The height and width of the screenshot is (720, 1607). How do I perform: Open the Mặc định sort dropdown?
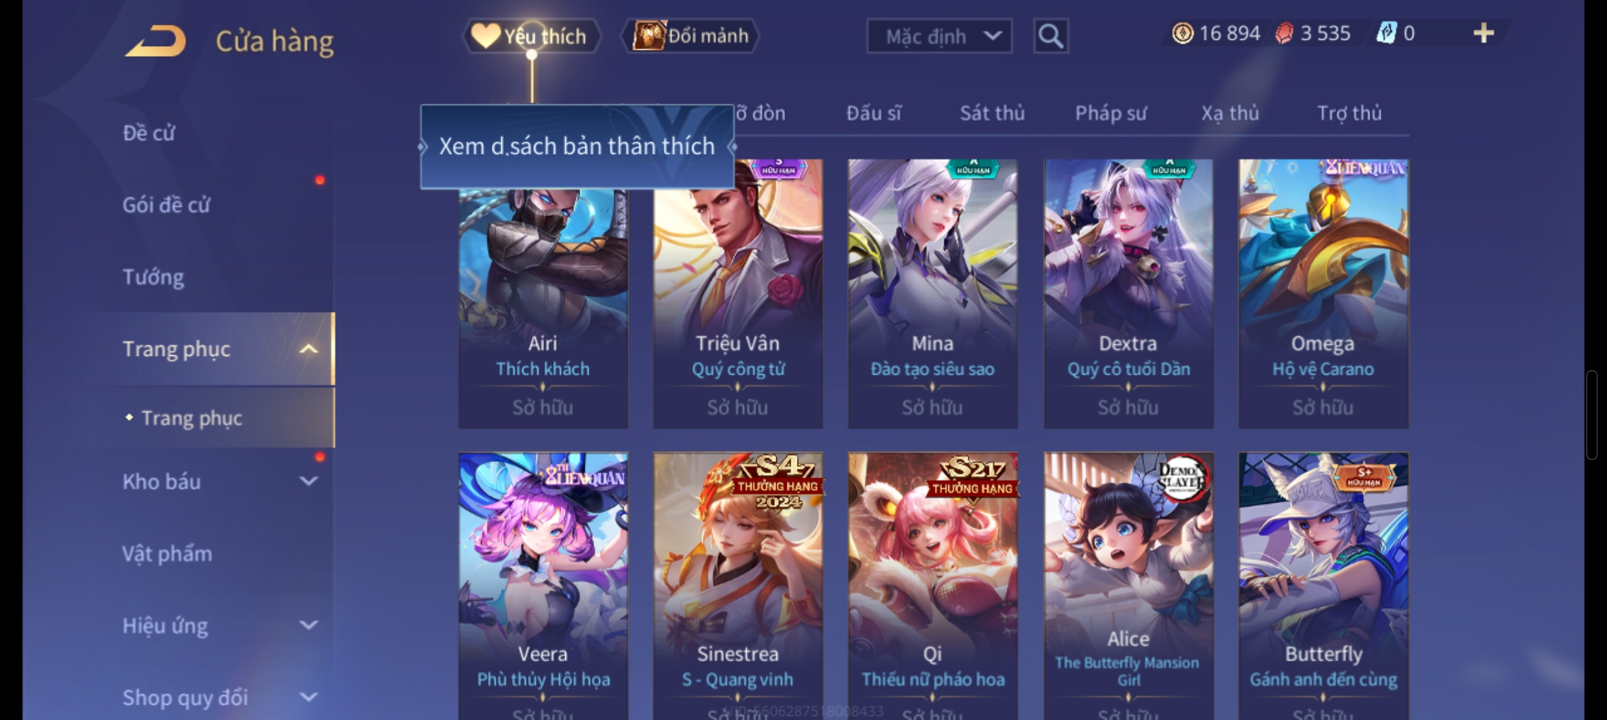pos(939,36)
